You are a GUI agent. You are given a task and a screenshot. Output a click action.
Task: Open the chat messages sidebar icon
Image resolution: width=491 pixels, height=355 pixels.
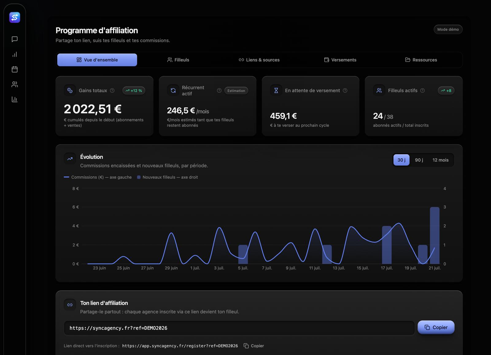15,39
